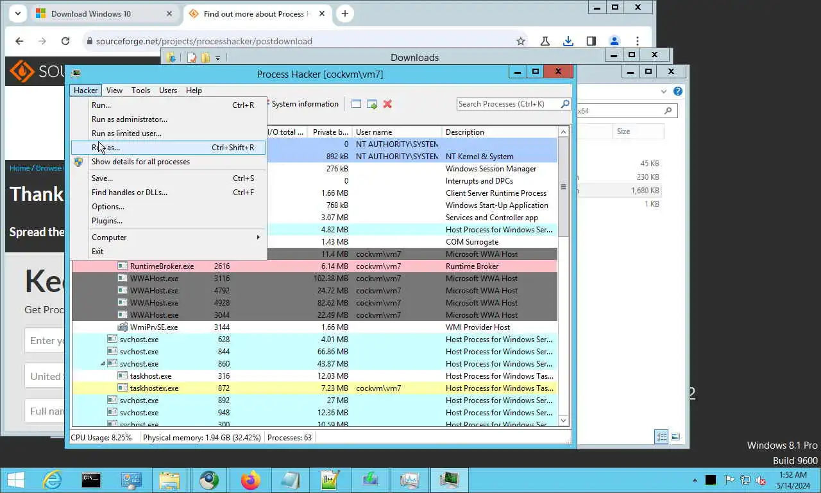Open Firefox from the taskbar

pyautogui.click(x=250, y=480)
